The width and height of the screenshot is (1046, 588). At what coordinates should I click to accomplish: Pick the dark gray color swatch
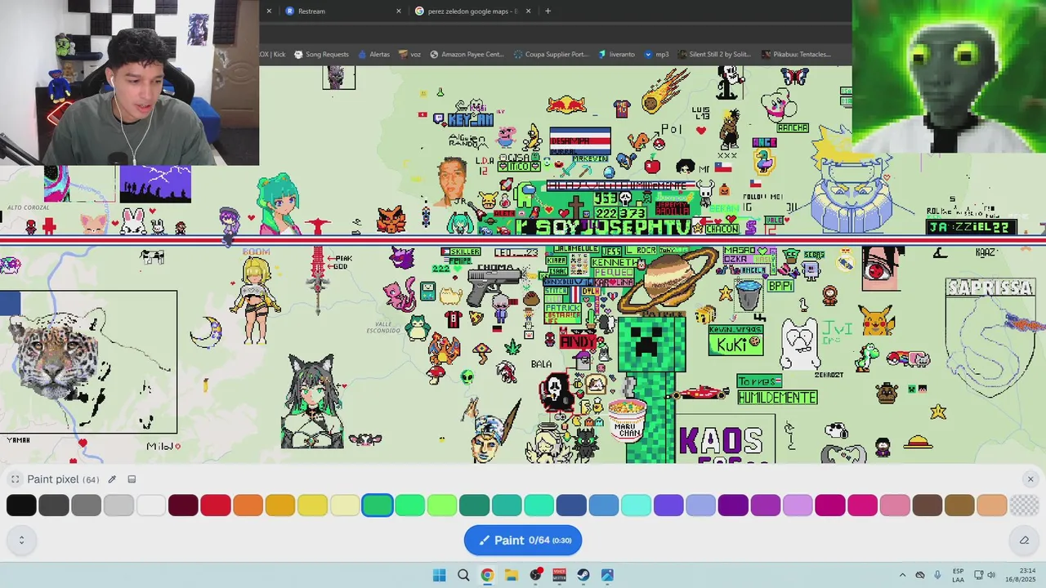[x=54, y=506]
